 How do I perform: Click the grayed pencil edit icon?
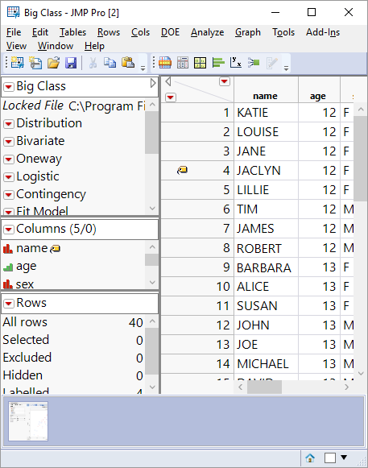point(271,63)
